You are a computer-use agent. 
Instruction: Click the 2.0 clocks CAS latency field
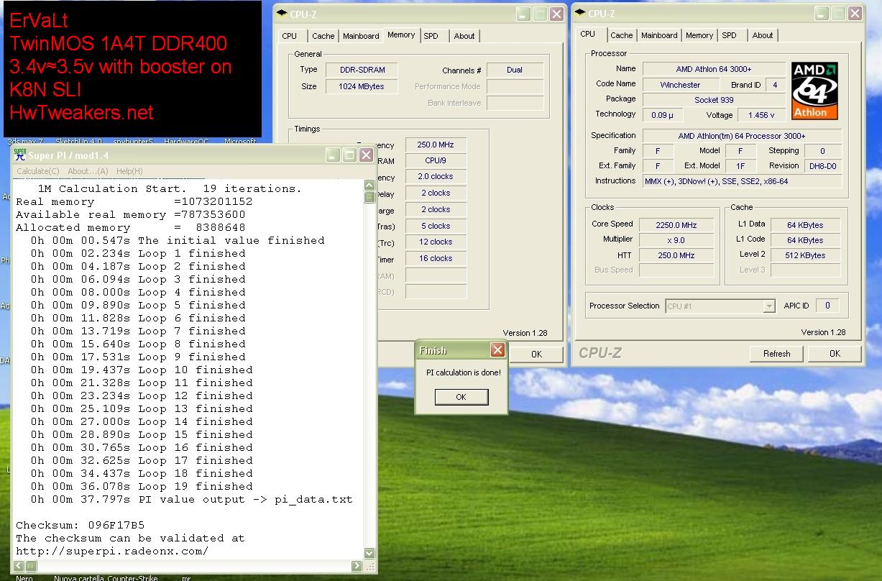(x=436, y=177)
